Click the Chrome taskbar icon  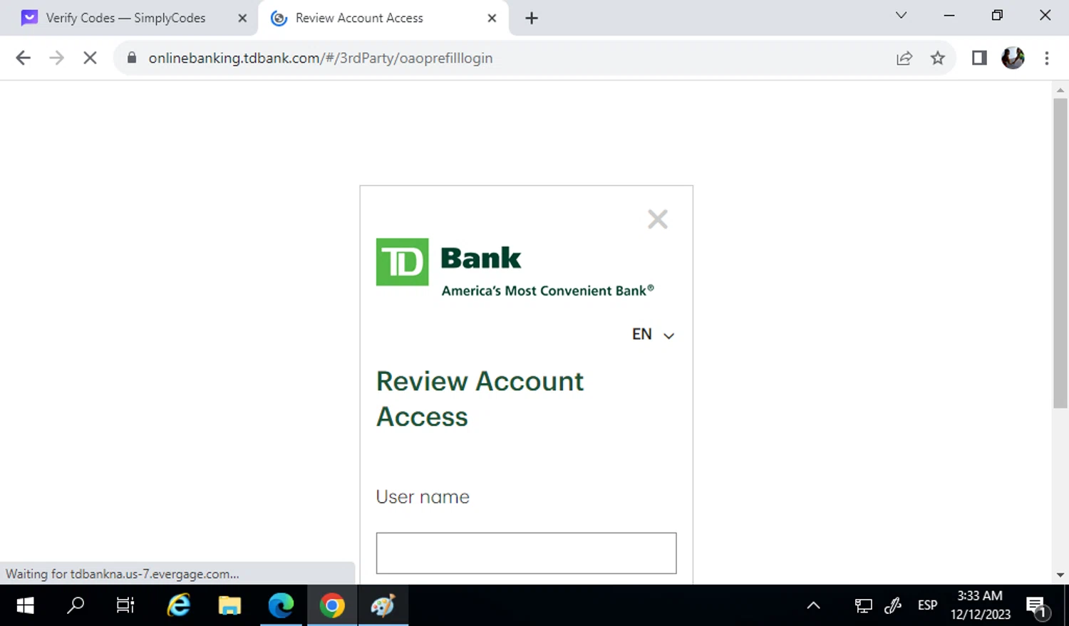332,605
